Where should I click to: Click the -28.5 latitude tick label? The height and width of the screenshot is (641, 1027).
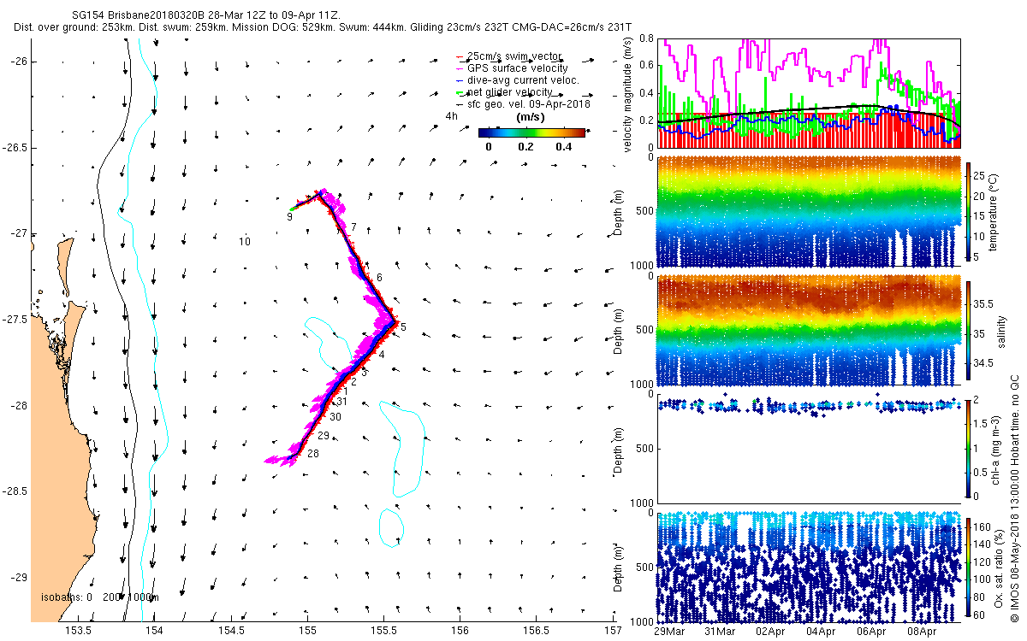coord(16,491)
